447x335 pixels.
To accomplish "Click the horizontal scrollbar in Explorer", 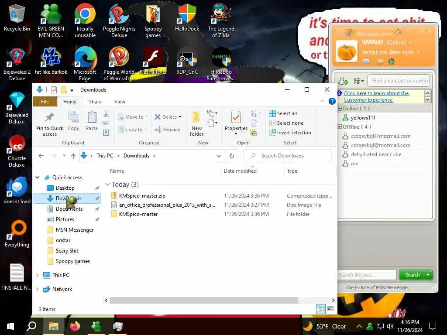I will click(x=204, y=301).
